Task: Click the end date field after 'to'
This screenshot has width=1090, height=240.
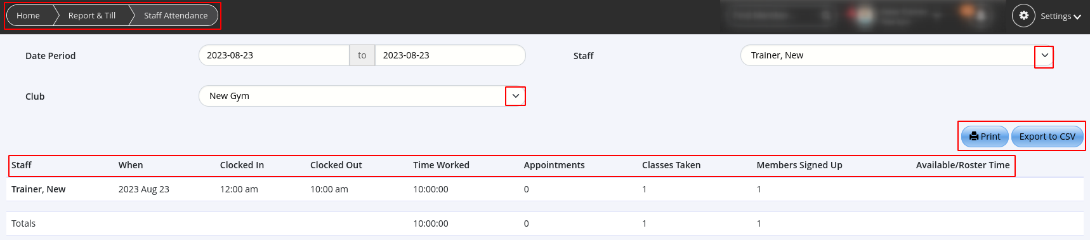Action: tap(450, 55)
